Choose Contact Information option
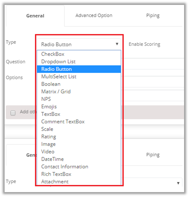This screenshot has height=197, width=189. point(65,167)
